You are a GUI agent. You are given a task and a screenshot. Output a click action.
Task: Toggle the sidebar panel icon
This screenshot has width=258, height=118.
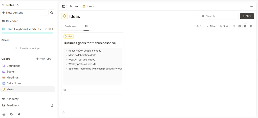coord(64,6)
